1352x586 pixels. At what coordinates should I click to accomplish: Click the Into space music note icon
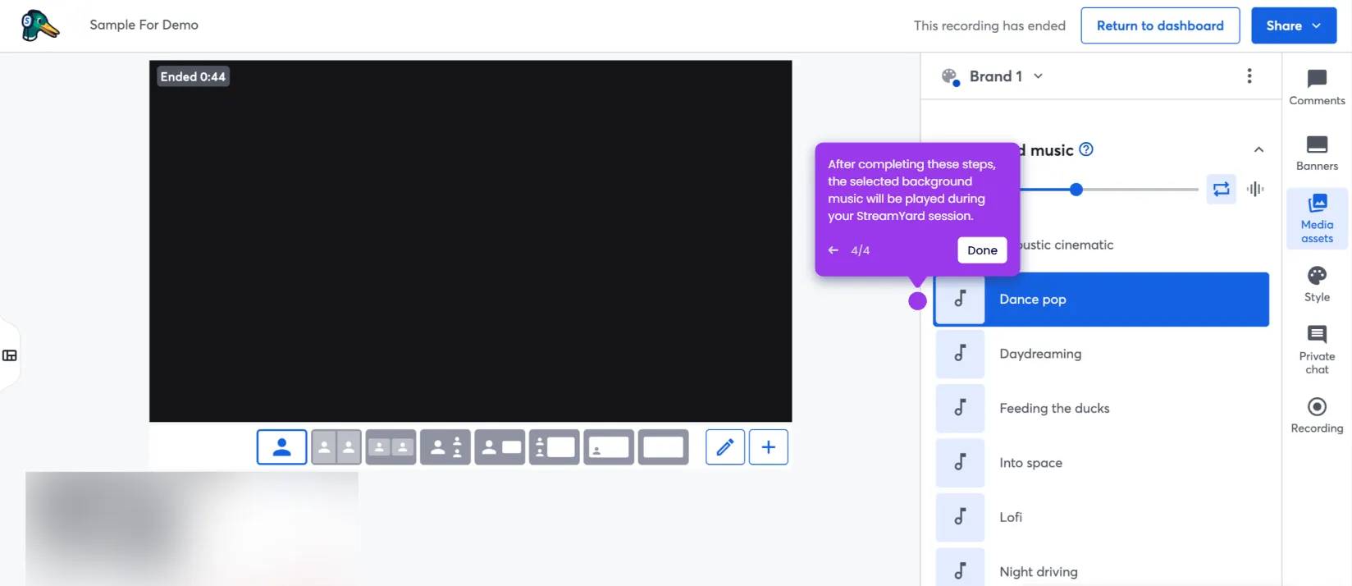[960, 463]
